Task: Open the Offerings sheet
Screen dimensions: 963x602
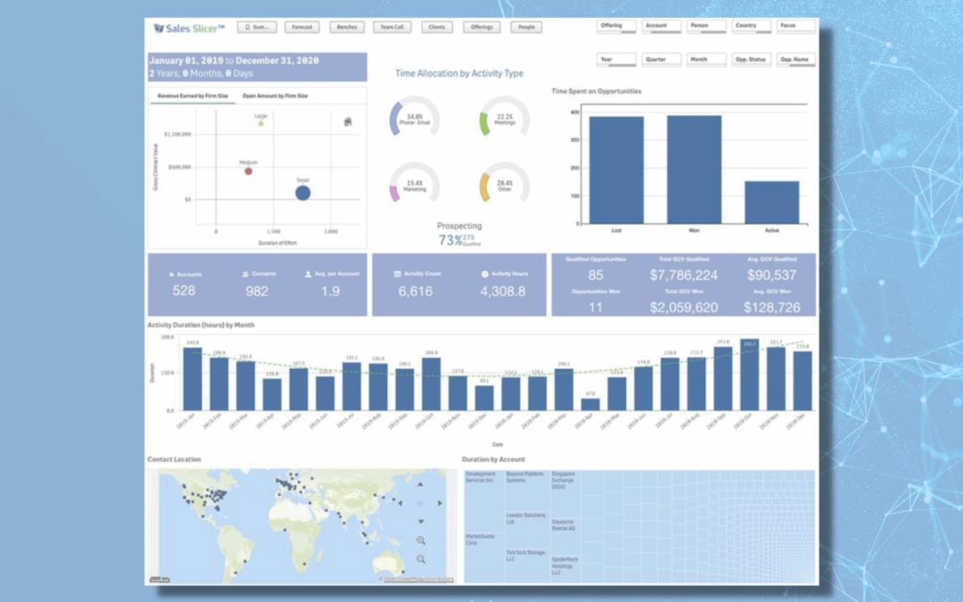Action: pos(482,27)
